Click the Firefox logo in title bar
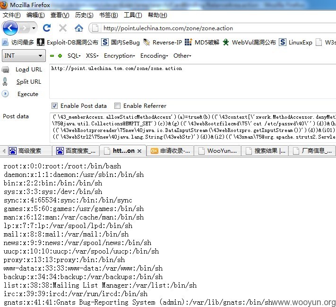The image size is (336, 307). [4, 5]
